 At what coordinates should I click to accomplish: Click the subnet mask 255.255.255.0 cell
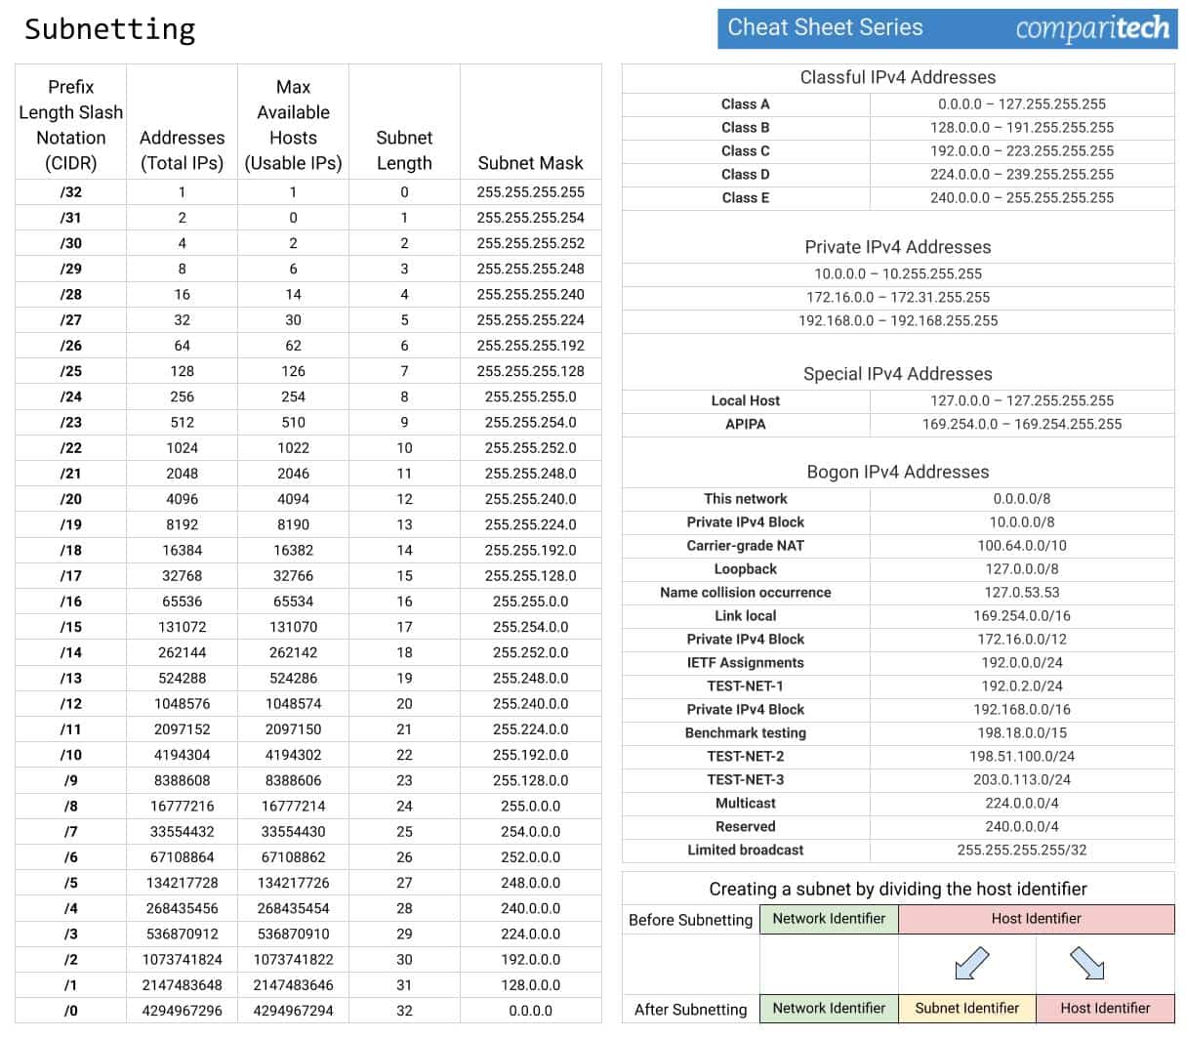pos(530,396)
